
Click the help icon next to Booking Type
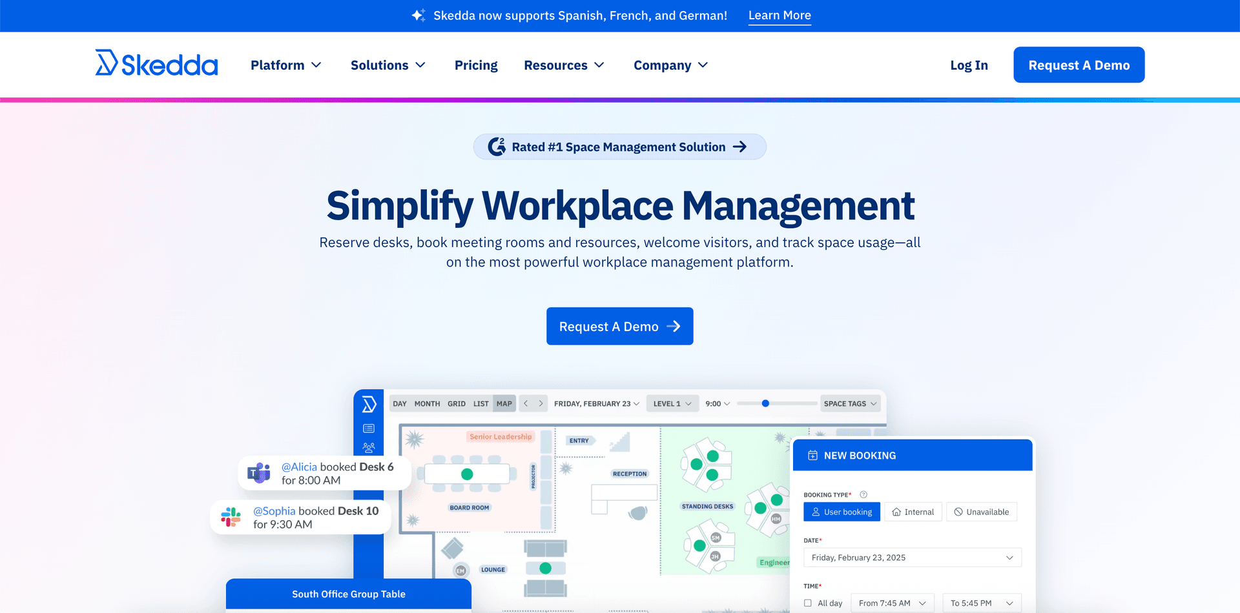point(863,495)
